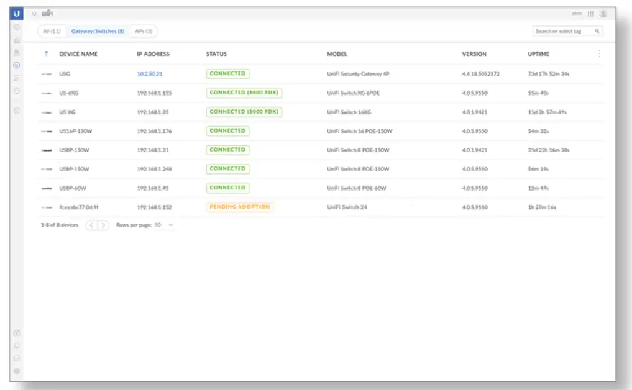This screenshot has width=632, height=390.
Task: Click the device icon of the US-6XG row
Action: coord(47,93)
